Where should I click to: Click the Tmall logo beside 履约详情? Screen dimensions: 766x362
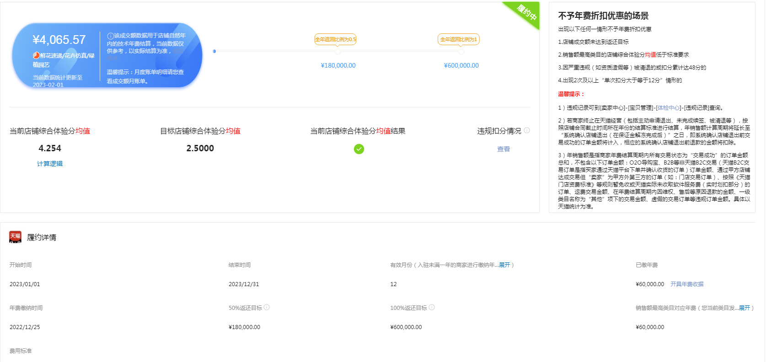pos(16,237)
